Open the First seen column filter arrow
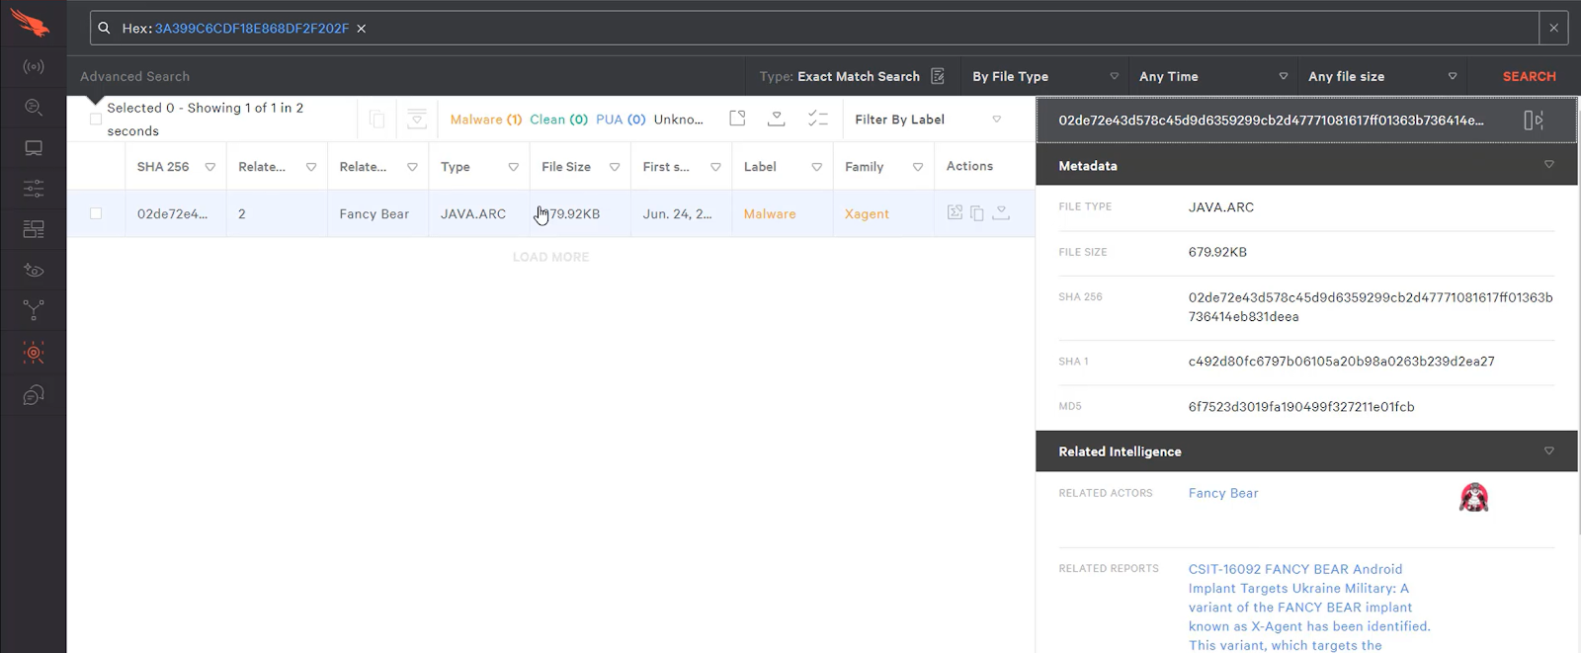 (x=715, y=167)
